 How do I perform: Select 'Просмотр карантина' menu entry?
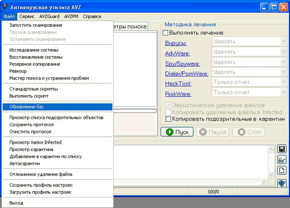[58, 150]
